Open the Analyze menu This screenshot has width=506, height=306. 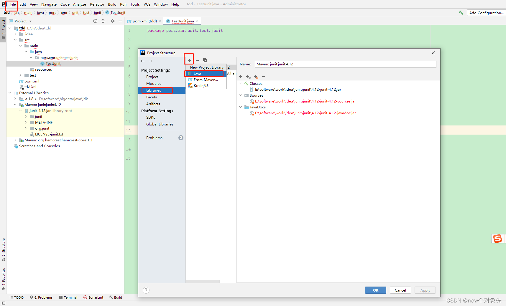click(80, 4)
